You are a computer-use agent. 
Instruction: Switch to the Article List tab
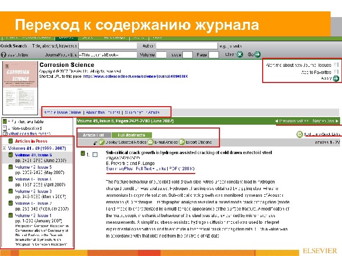(x=94, y=135)
